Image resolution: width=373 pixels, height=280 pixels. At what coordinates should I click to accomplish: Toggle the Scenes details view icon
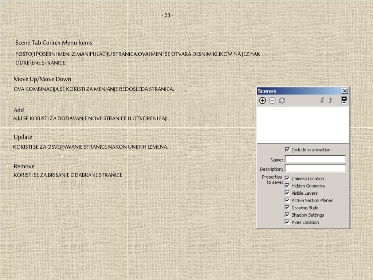click(344, 100)
